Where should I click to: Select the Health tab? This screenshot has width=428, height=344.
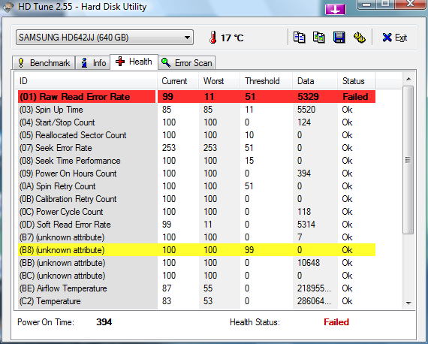click(x=134, y=62)
